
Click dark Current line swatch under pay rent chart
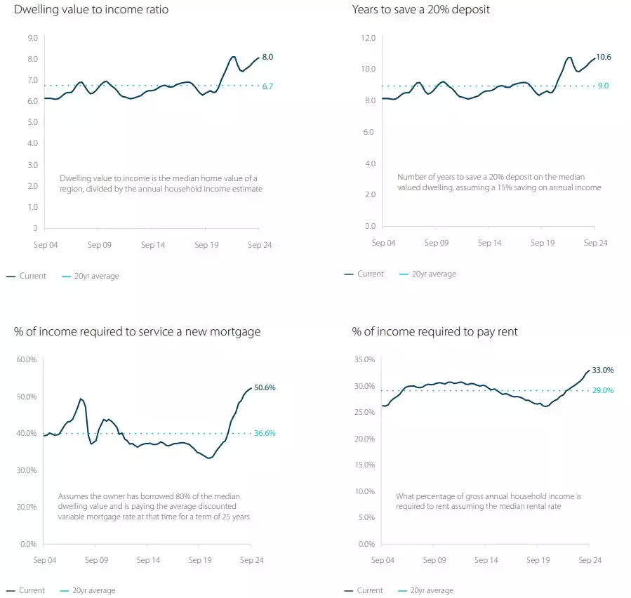349,590
